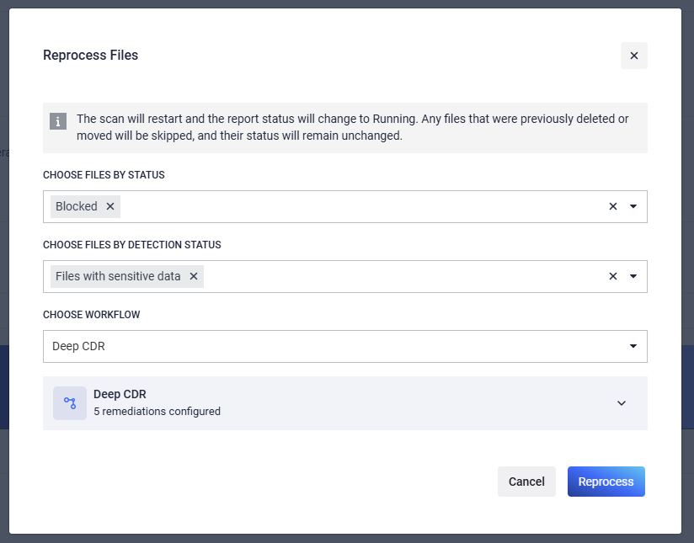Cancel the reprocess operation
This screenshot has width=694, height=543.
pos(526,482)
